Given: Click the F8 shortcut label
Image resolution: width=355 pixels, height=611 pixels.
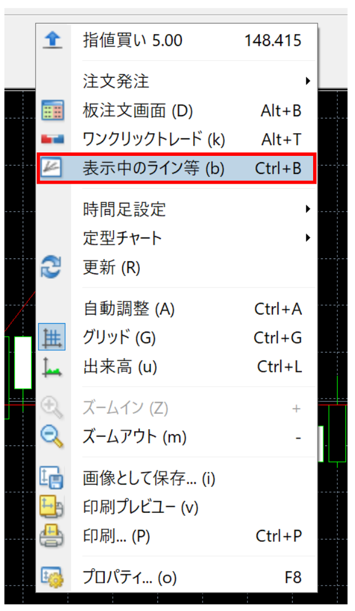Looking at the screenshot, I should (x=293, y=578).
